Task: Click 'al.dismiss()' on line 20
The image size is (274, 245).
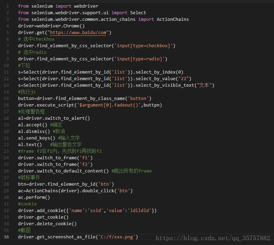Action: pos(34,132)
